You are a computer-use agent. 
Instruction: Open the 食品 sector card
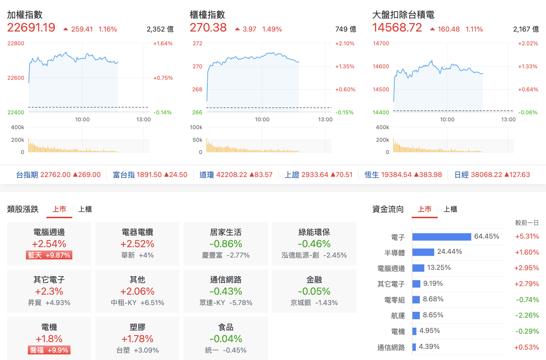(x=226, y=338)
